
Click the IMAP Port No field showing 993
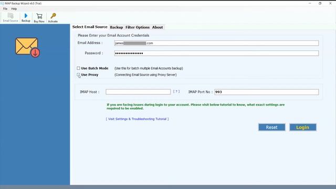(266, 92)
